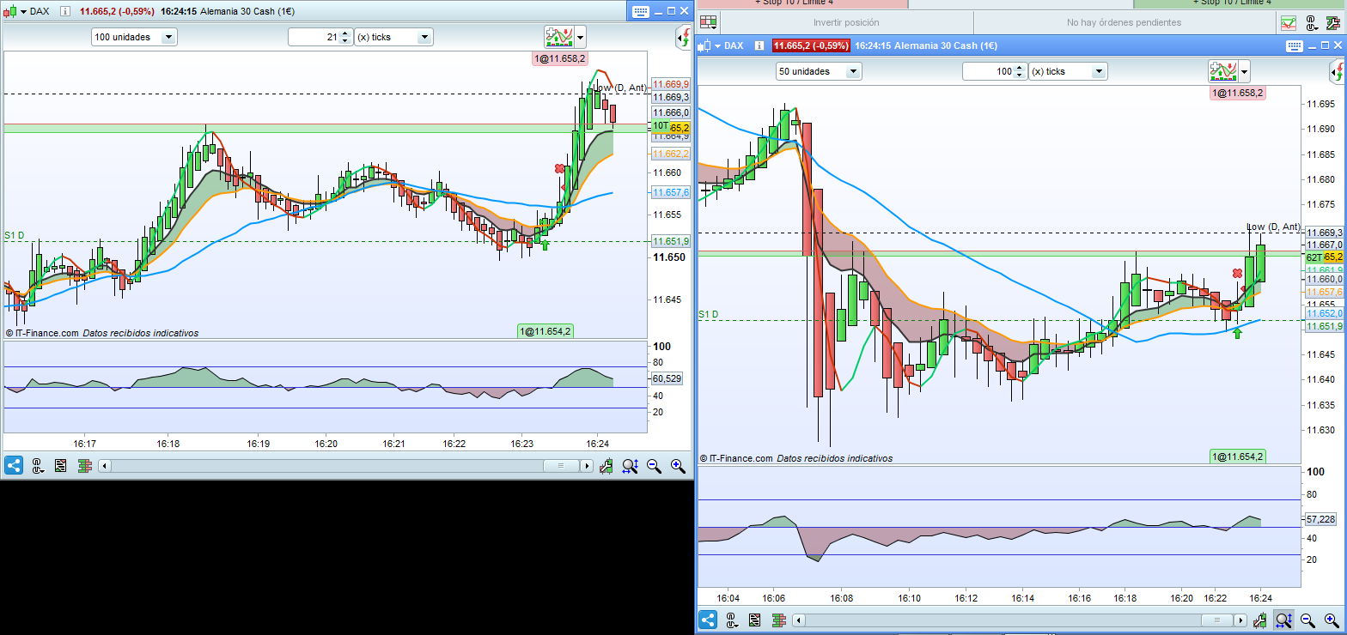Open the 100 unidades dropdown
The width and height of the screenshot is (1347, 635).
point(134,37)
